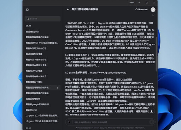Open chat 幫我取消本周所有行程
Viewport: 181px width, 130px height.
click(36, 60)
